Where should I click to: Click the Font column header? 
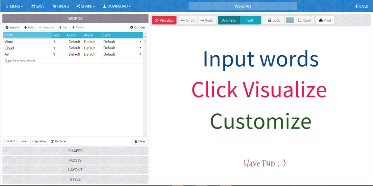(123, 35)
